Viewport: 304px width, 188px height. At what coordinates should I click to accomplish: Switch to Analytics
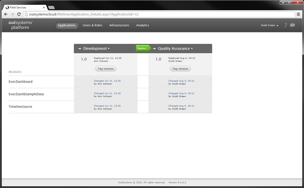click(x=143, y=25)
